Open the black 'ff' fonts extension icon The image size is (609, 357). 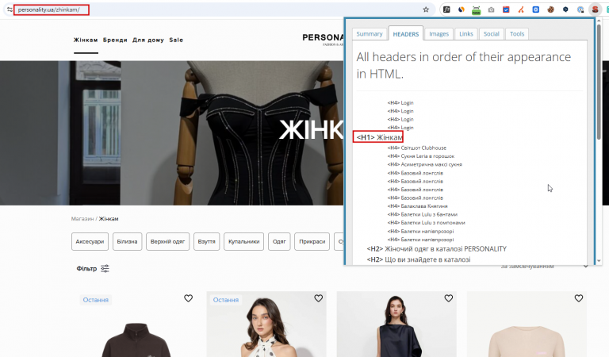pyautogui.click(x=446, y=10)
